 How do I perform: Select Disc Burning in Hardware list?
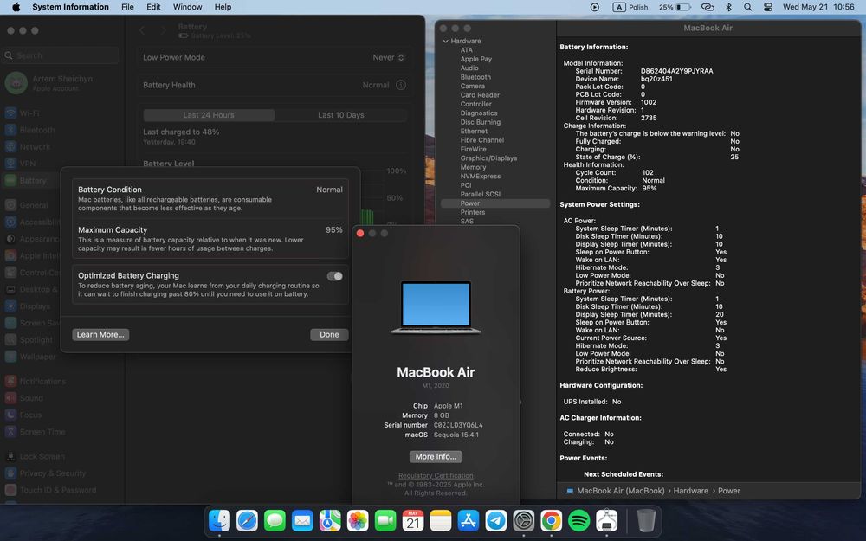click(x=481, y=122)
